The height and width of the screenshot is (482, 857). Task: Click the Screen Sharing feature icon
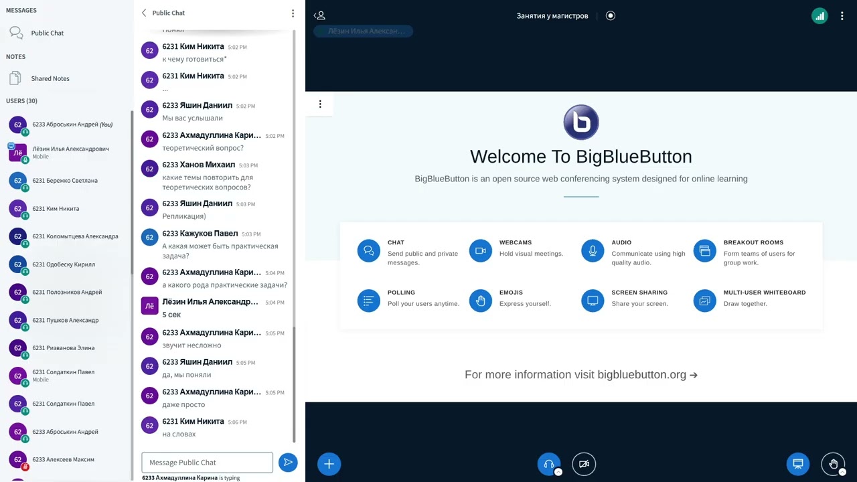593,301
